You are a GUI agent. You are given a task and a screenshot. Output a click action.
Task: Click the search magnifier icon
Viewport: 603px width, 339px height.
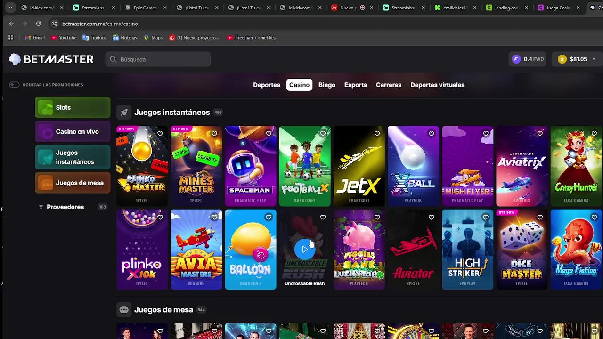pos(113,59)
